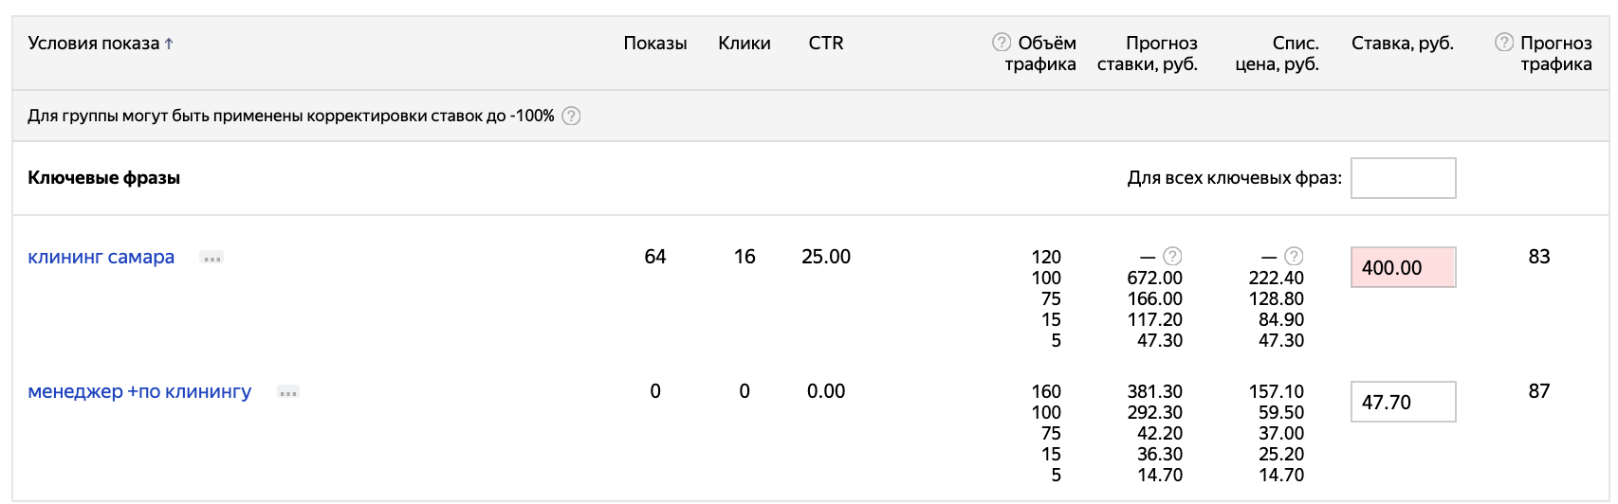Open help icon beside bid adjustments notice
1618x504 pixels.
pos(571,117)
